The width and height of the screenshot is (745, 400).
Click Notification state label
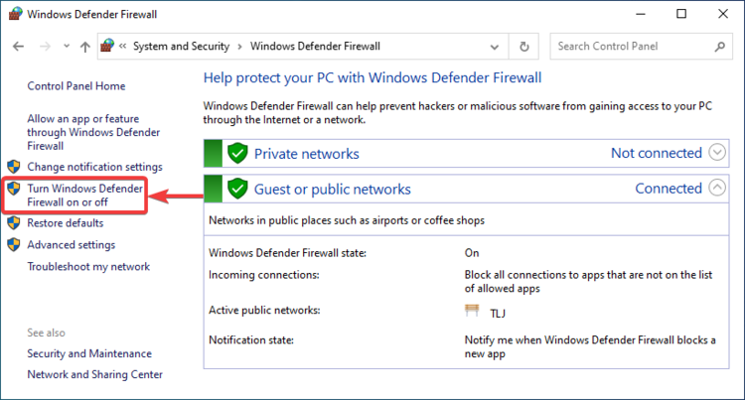pos(251,340)
